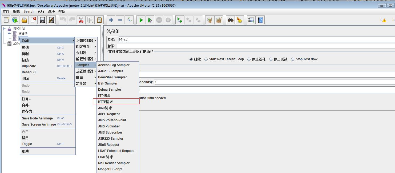395x173 pixels.
Task: Choose HTTP请求 from the Sampler list
Action: [x=118, y=102]
